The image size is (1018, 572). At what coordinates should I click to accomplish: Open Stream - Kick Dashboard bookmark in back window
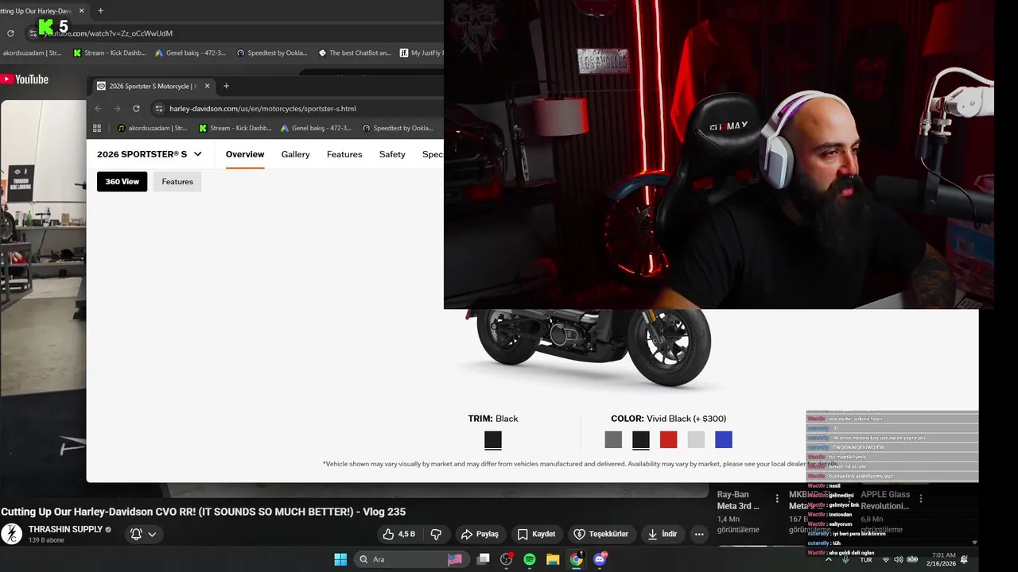pyautogui.click(x=110, y=53)
